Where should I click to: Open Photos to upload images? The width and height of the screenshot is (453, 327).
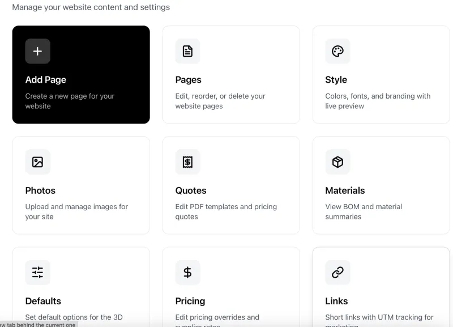(81, 185)
